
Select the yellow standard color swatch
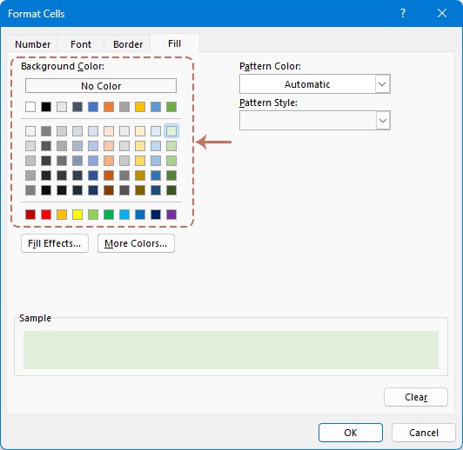pos(77,215)
